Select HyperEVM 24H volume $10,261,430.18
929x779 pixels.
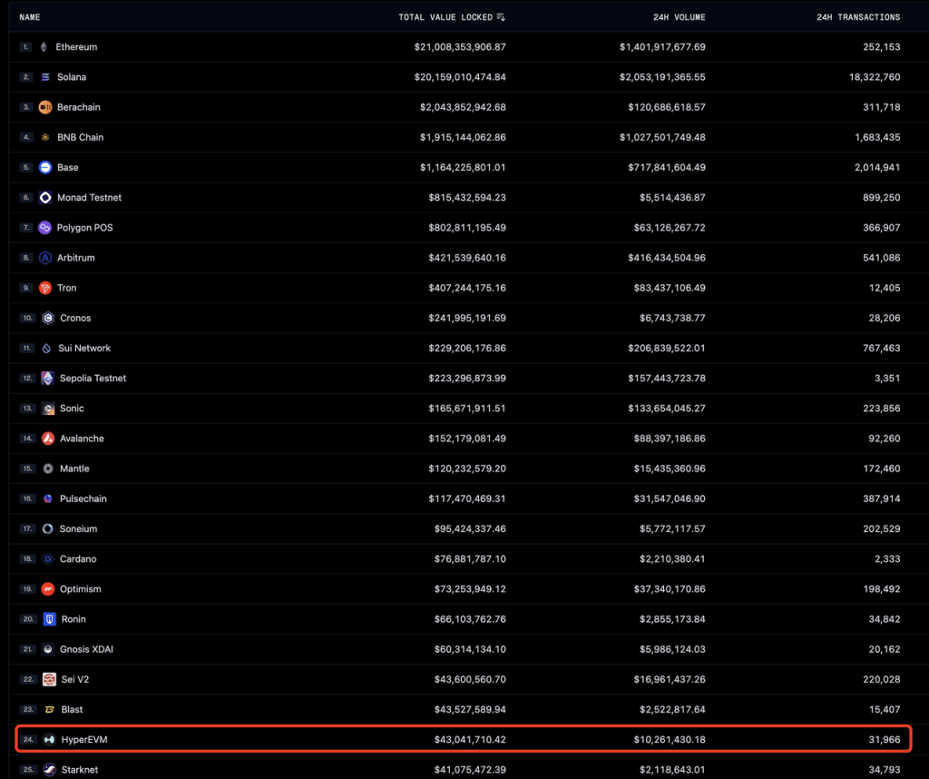pyautogui.click(x=670, y=740)
